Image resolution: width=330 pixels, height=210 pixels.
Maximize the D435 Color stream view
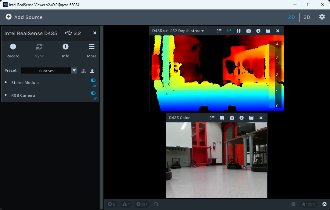(x=251, y=118)
